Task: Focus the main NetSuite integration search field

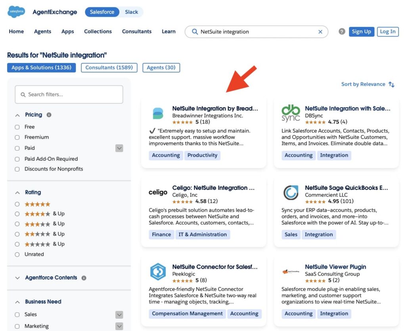Action: (257, 32)
